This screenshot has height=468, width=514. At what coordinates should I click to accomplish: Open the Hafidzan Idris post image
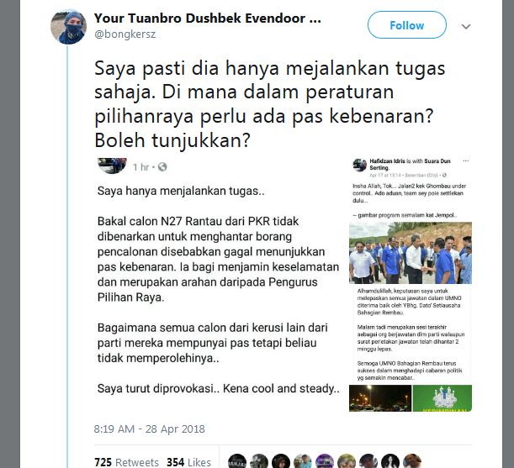[411, 284]
